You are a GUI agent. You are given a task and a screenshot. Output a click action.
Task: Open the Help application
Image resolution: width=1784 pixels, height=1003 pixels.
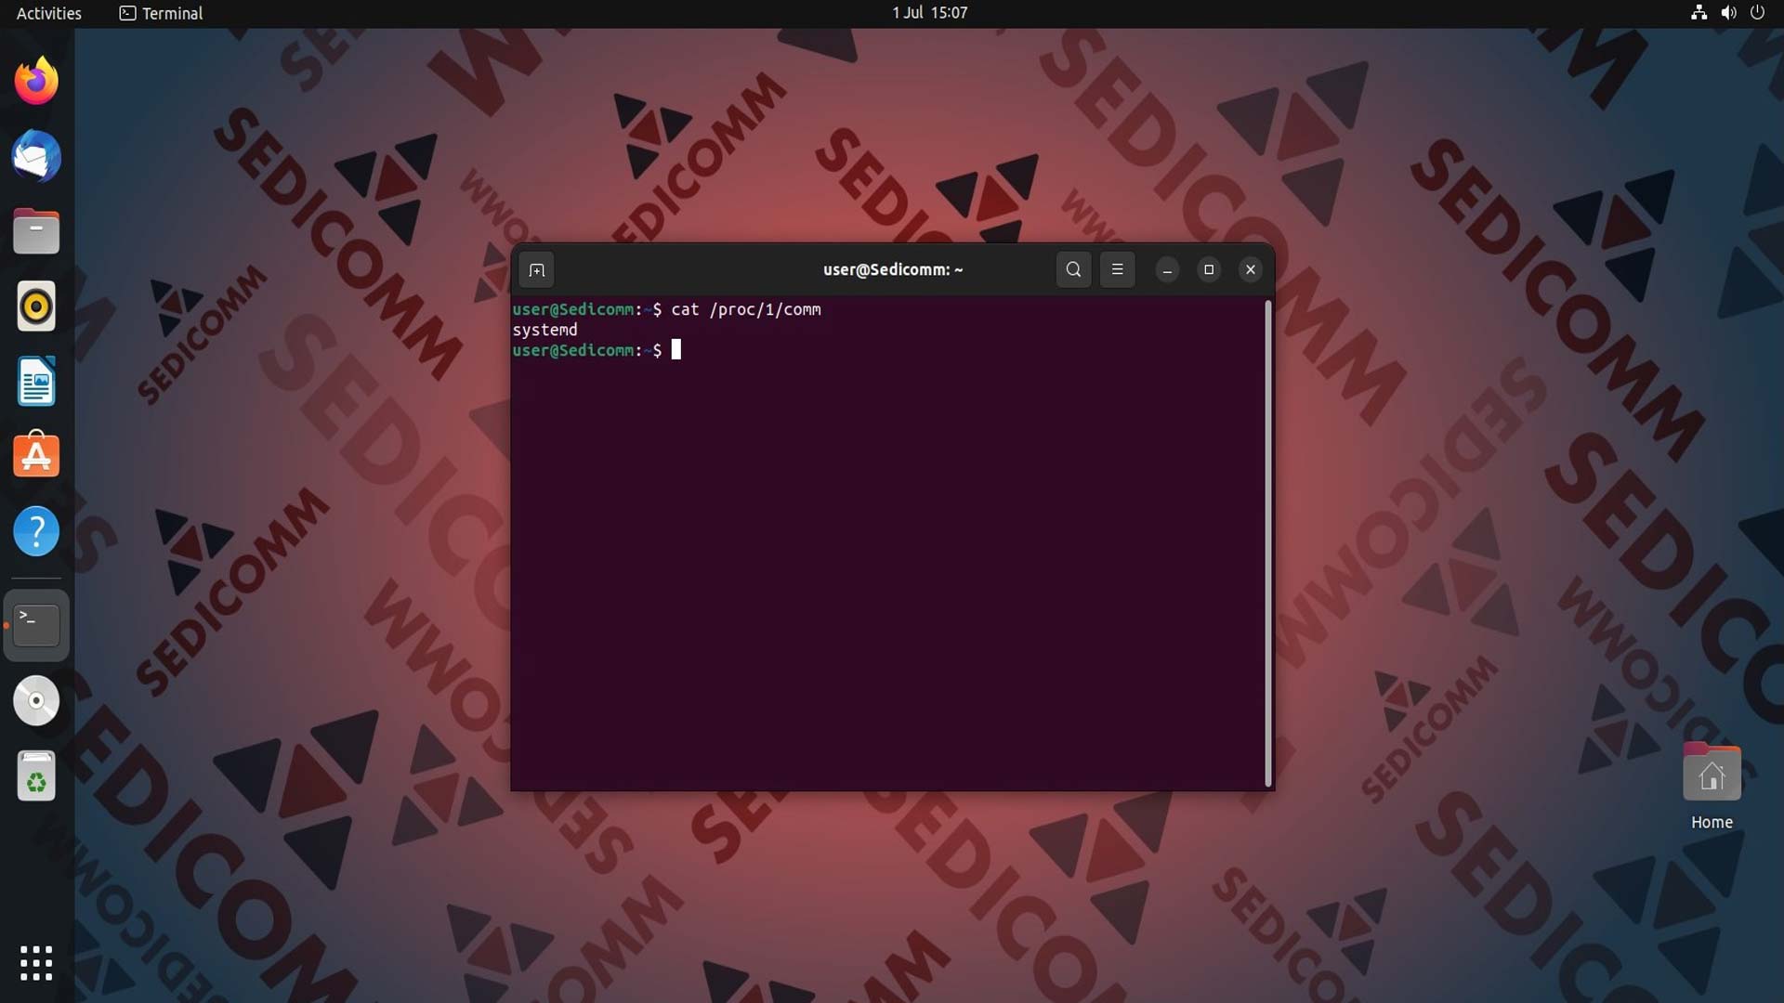[36, 531]
